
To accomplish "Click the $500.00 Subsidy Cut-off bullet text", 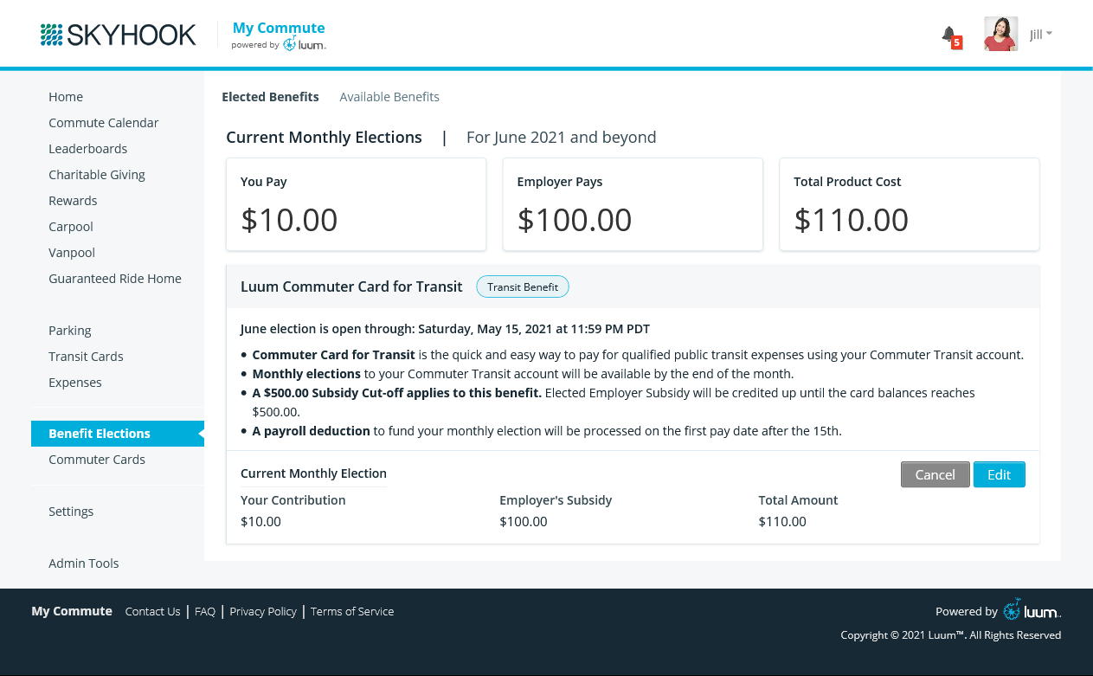I will [x=614, y=402].
